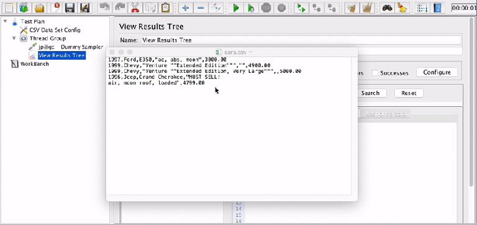This screenshot has width=477, height=225.
Task: Click Remote Shutdown All icon
Action: [332, 7]
